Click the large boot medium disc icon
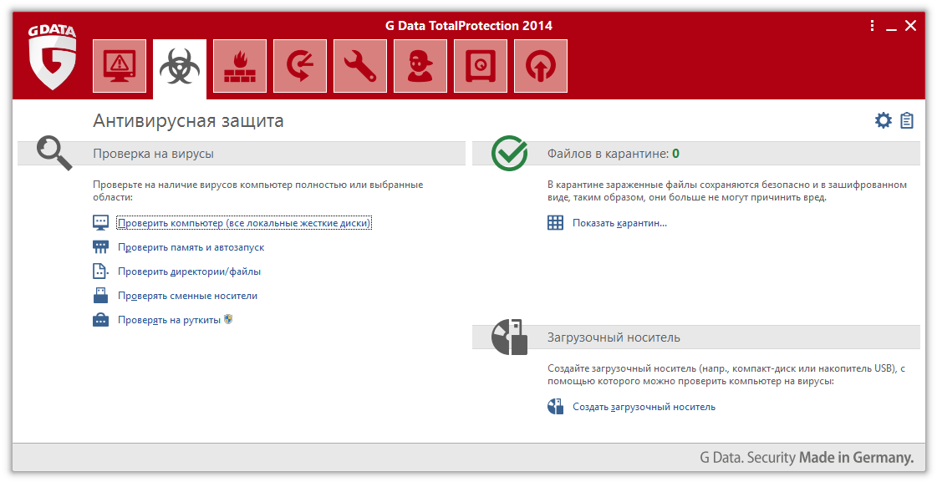 click(510, 337)
